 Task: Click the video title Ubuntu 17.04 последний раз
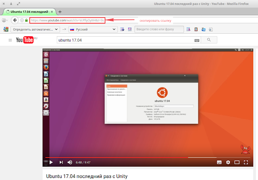pos(87,176)
